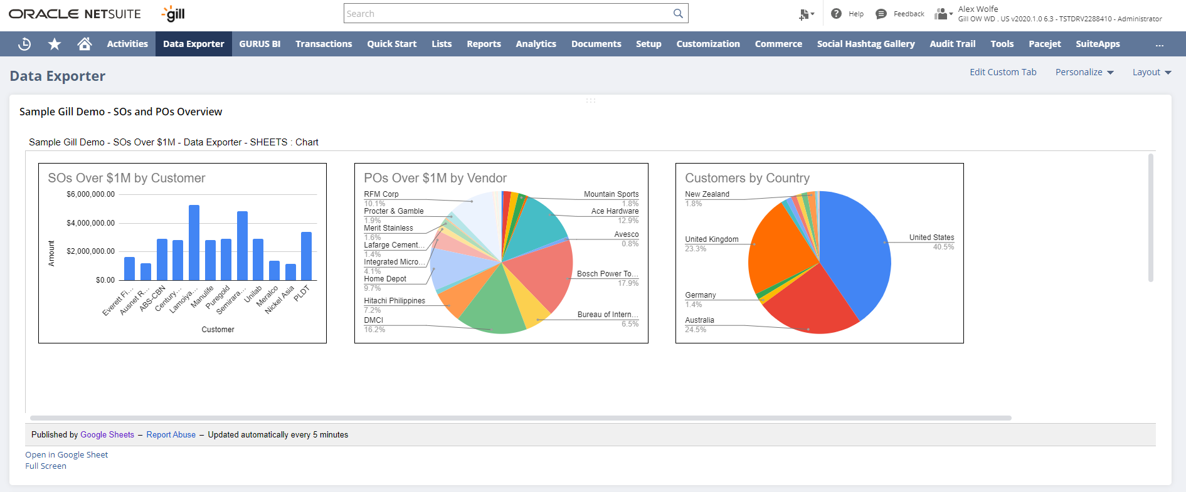Image resolution: width=1186 pixels, height=492 pixels.
Task: Click Open in Google Sheet link
Action: coord(66,455)
